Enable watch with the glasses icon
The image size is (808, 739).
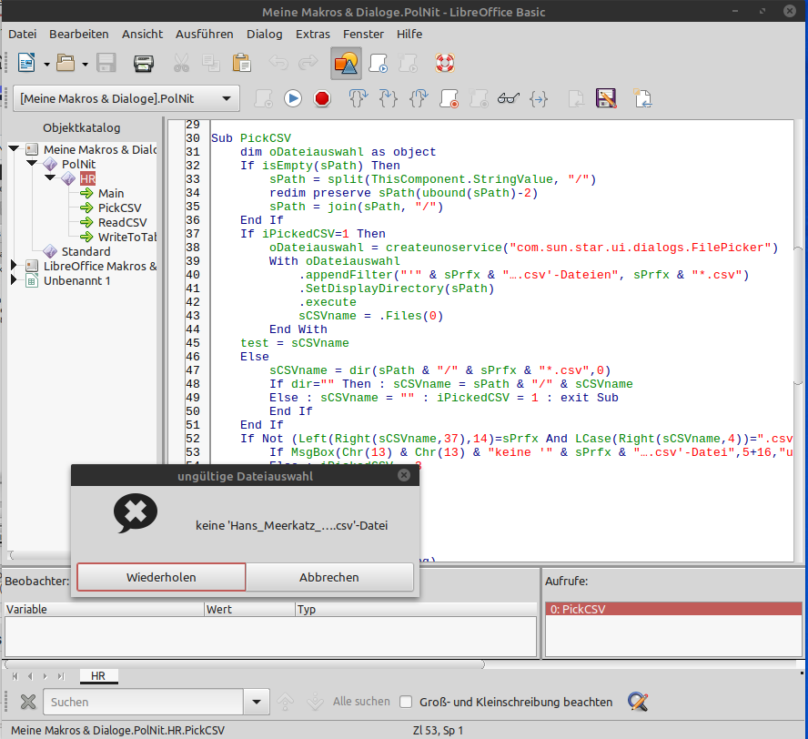click(509, 98)
